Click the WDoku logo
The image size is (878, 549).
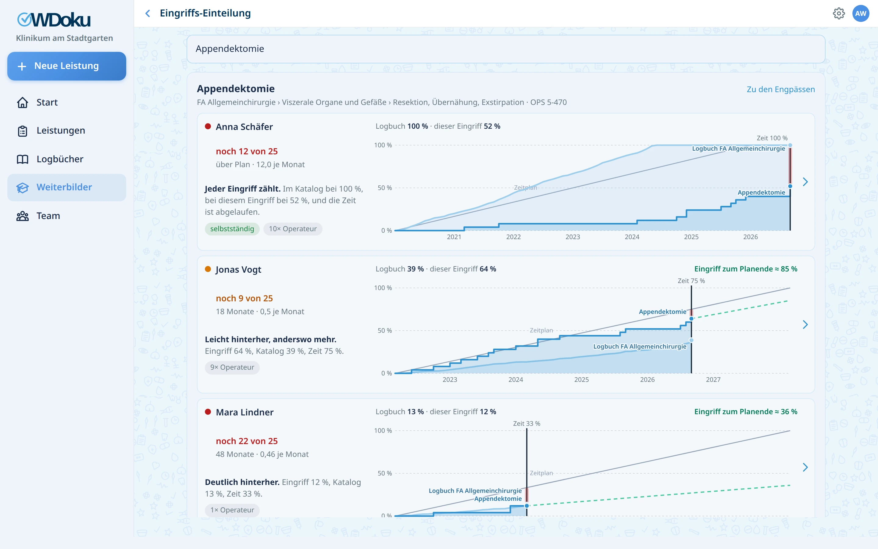[54, 20]
